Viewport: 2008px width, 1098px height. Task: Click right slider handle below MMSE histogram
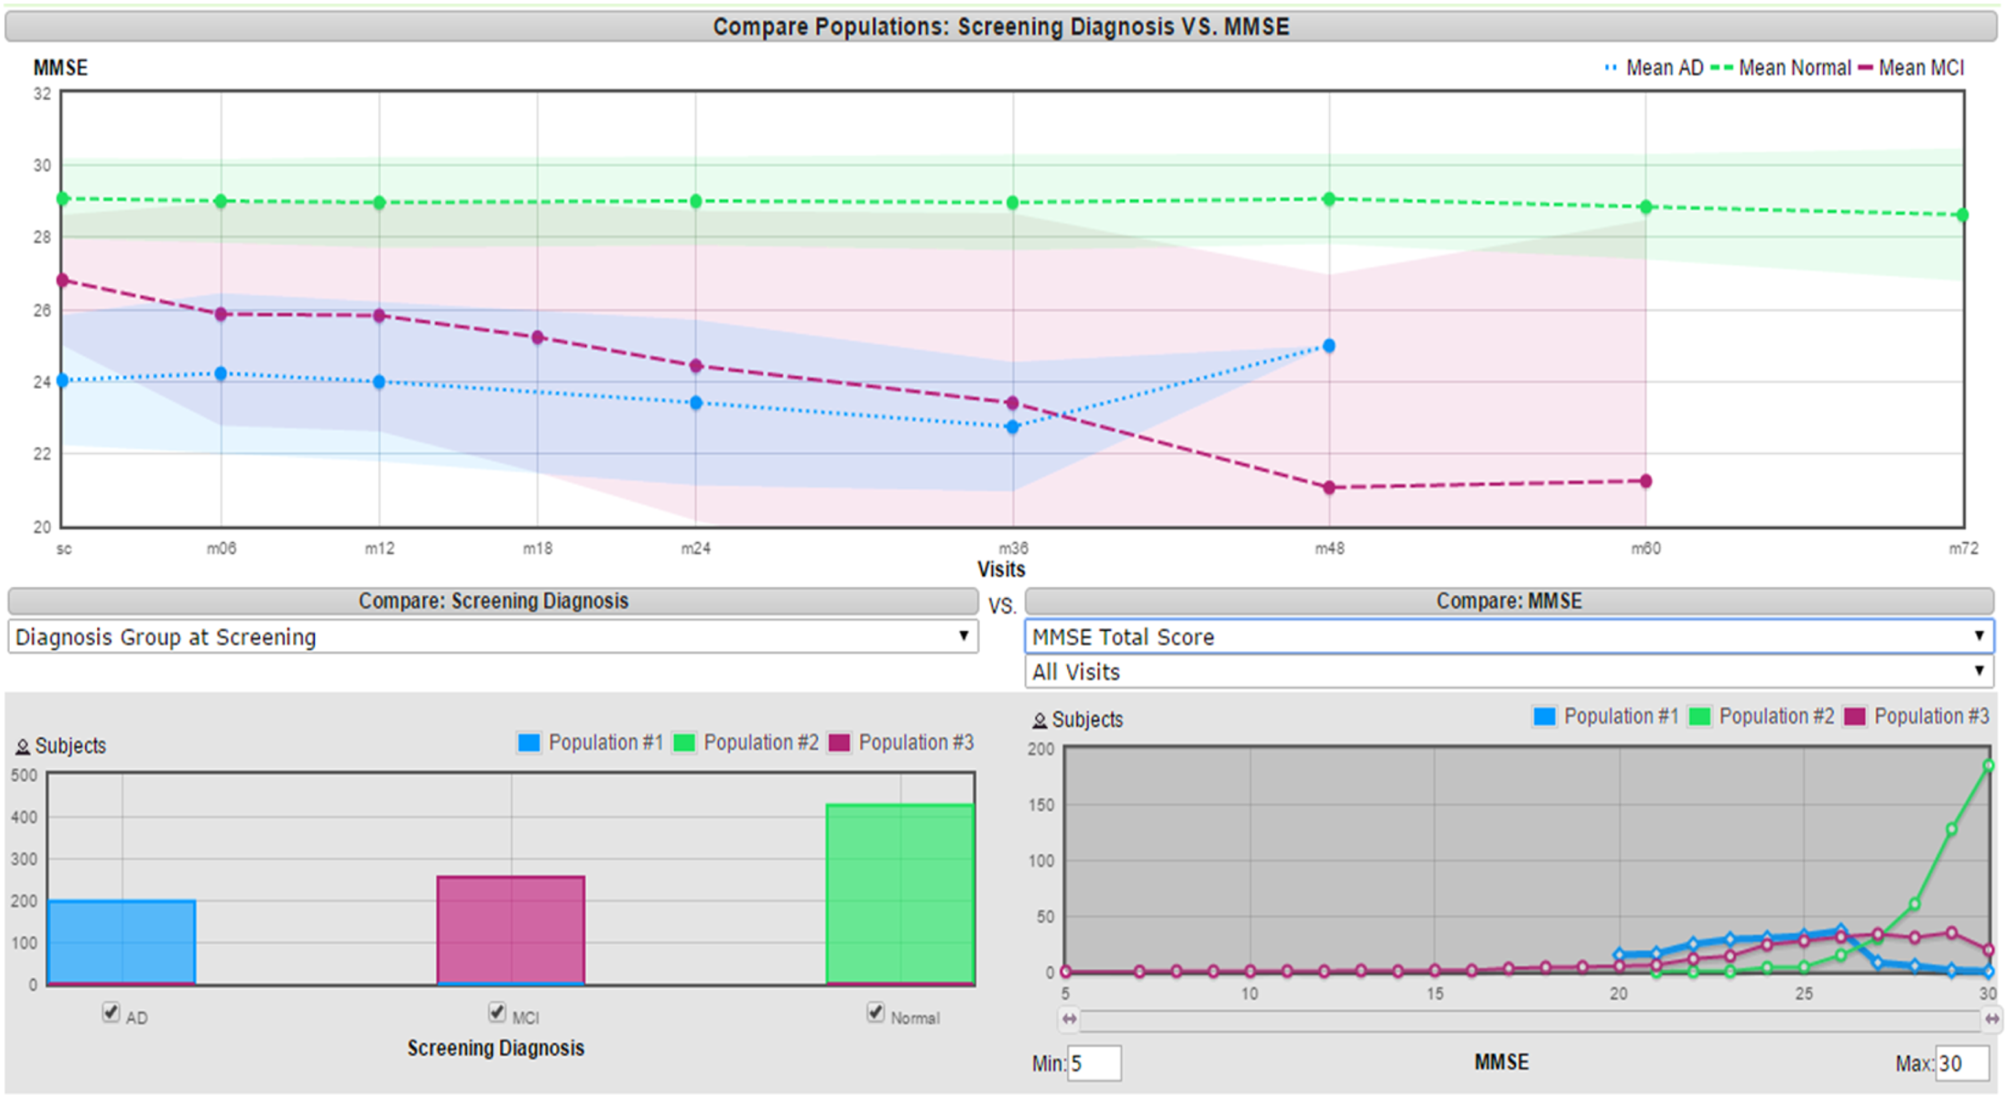point(1991,1019)
